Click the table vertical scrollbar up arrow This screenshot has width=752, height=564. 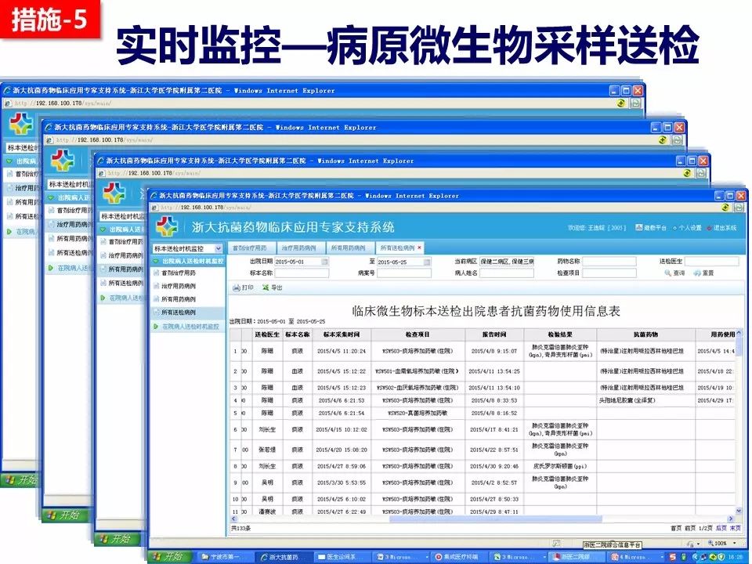coord(739,333)
